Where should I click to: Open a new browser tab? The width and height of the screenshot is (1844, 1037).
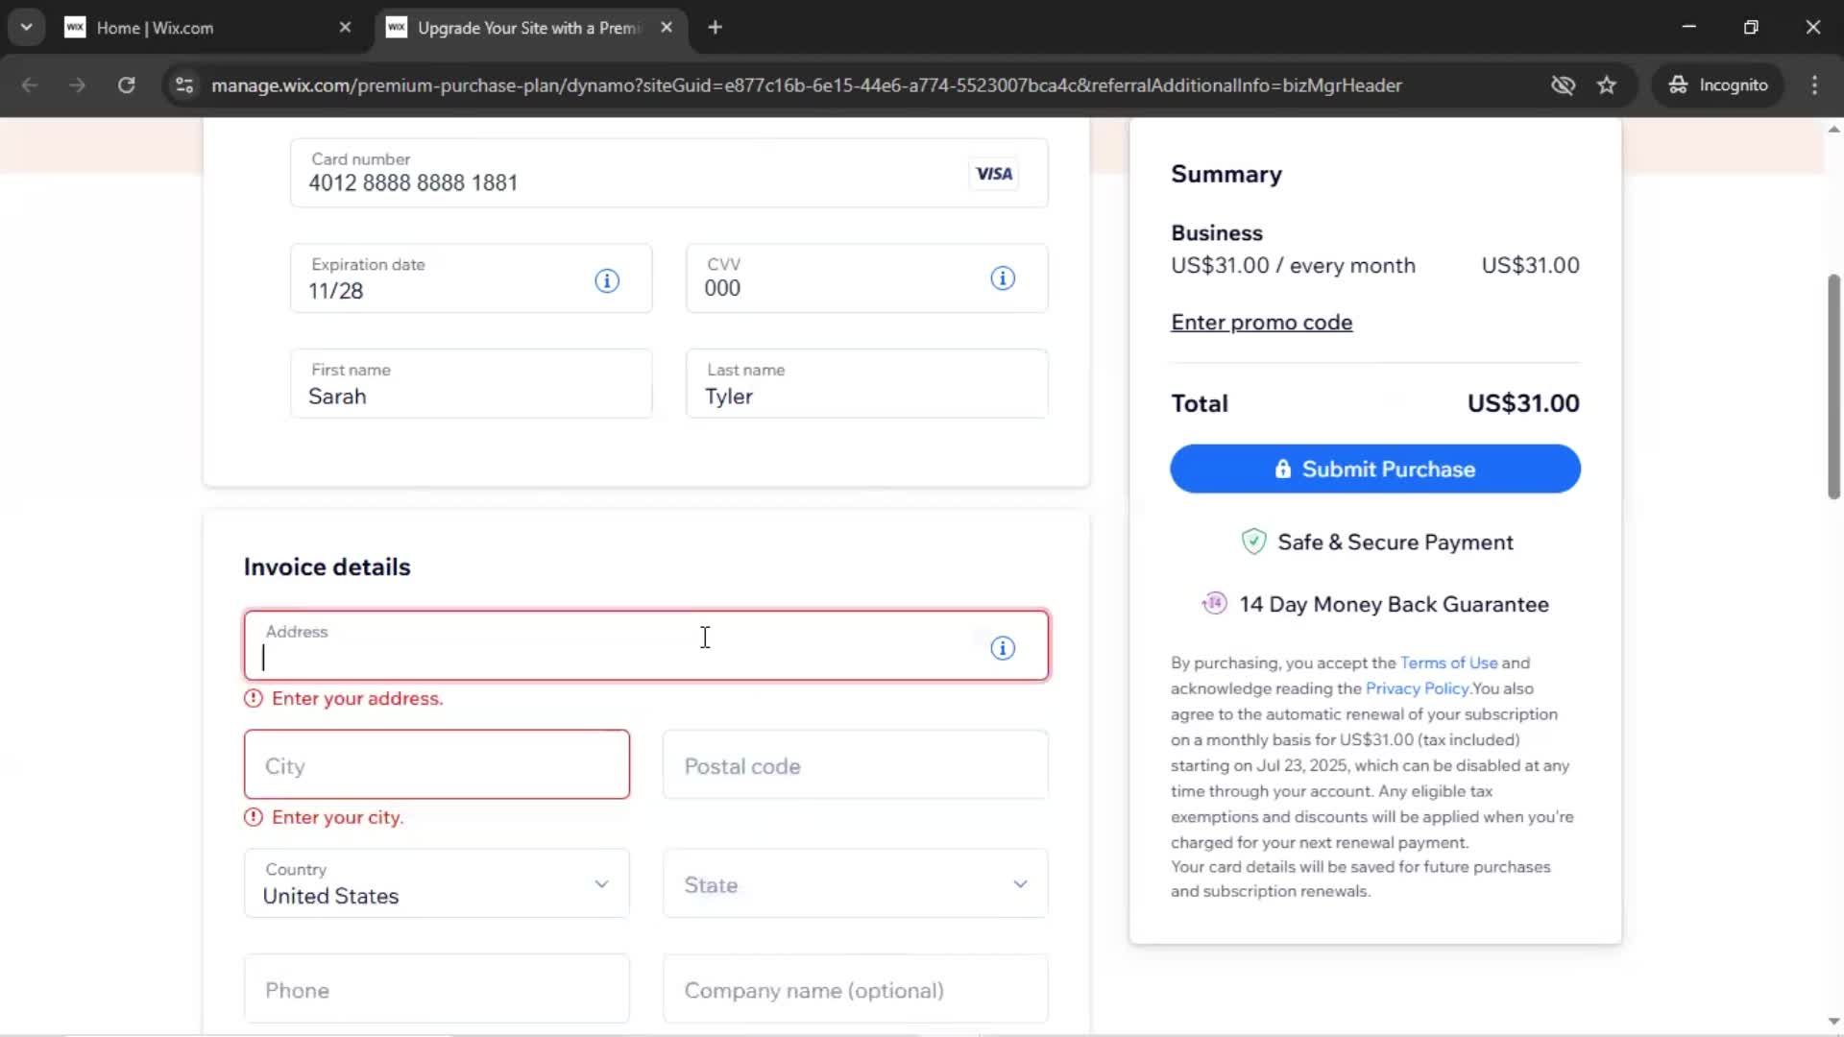pyautogui.click(x=715, y=28)
